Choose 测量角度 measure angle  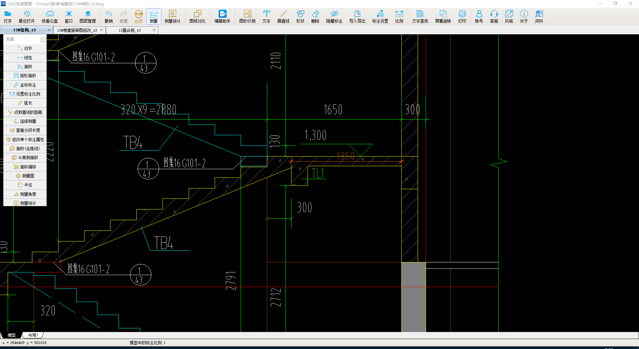point(25,194)
